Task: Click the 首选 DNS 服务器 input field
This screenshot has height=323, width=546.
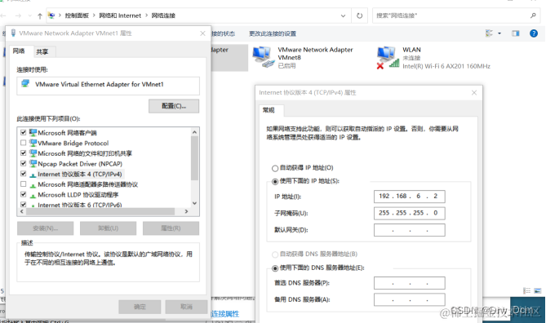Action: click(x=410, y=283)
